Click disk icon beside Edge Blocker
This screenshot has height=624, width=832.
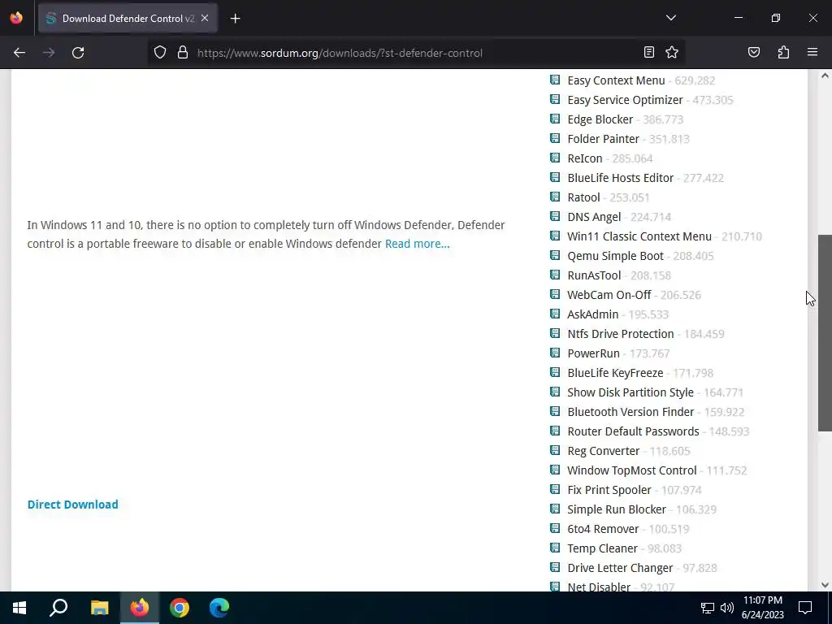click(555, 119)
